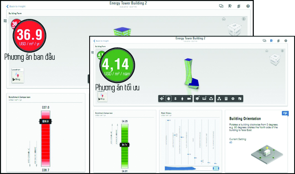Screen dimensions: 295x174
Task: Click the Camera interactions video icon
Action: (189, 99)
